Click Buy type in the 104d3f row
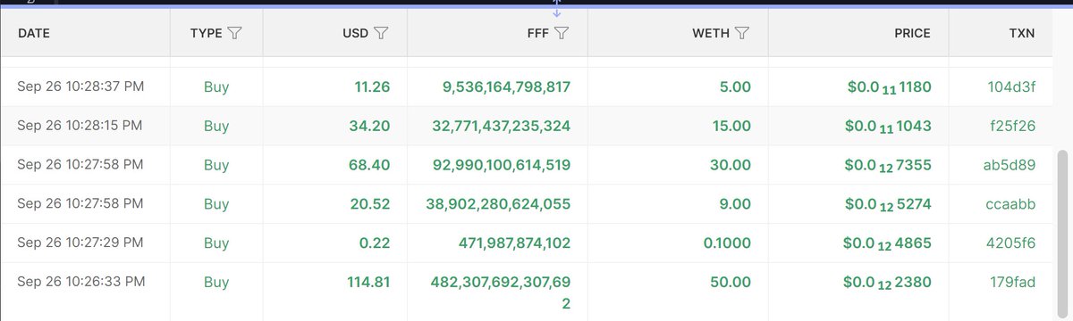Viewport: 1073px width, 321px height. 216,87
